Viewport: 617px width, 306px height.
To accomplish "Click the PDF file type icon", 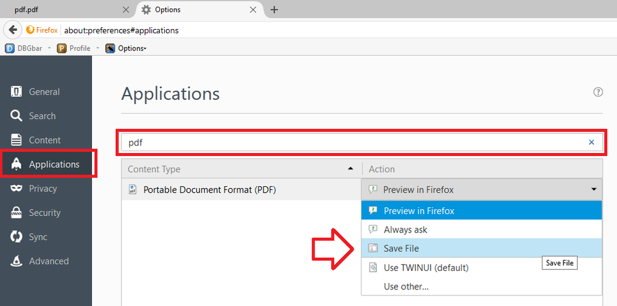I will [133, 189].
